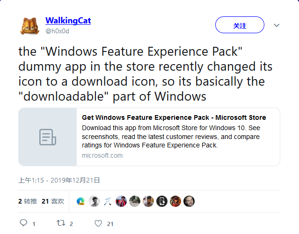
Task: View the 21 喜欢 likes list
Action: click(x=53, y=201)
